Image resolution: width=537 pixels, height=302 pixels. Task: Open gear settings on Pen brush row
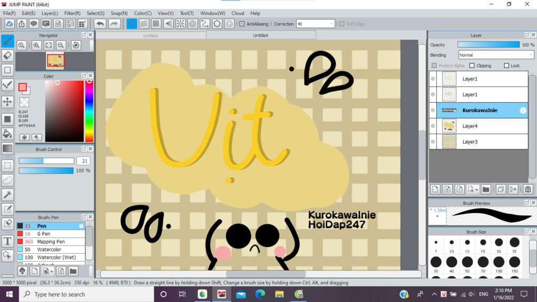[81, 226]
